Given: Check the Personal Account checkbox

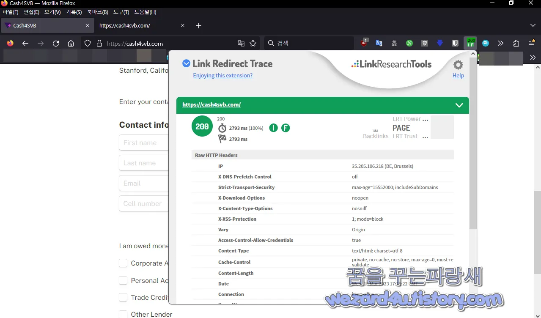Looking at the screenshot, I should coord(123,280).
